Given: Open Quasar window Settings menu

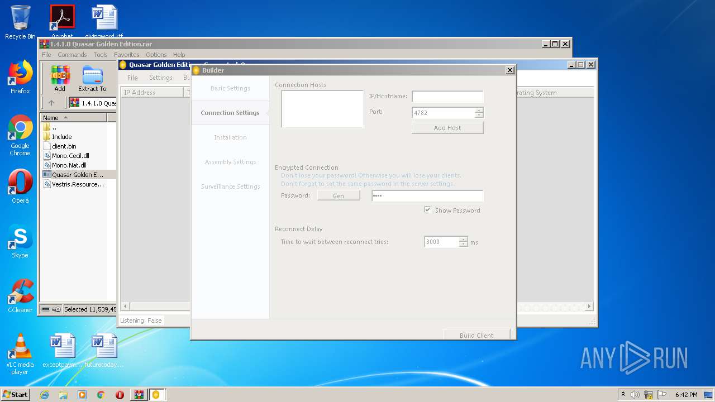Looking at the screenshot, I should [161, 78].
